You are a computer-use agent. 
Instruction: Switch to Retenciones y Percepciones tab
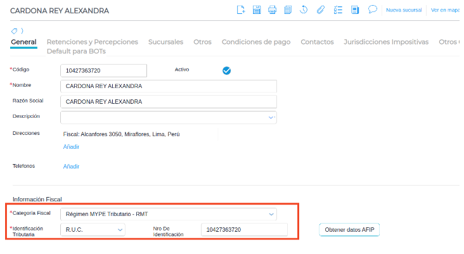93,42
